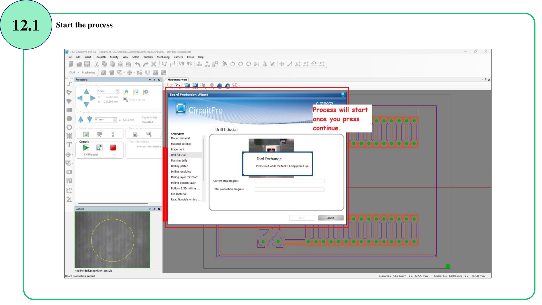Select Drilling plated in the wizard overview
The image size is (542, 305).
tap(179, 166)
